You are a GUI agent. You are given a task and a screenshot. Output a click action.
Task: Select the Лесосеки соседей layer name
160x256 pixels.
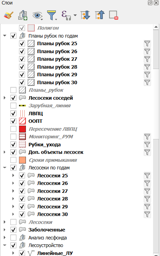[51, 98]
